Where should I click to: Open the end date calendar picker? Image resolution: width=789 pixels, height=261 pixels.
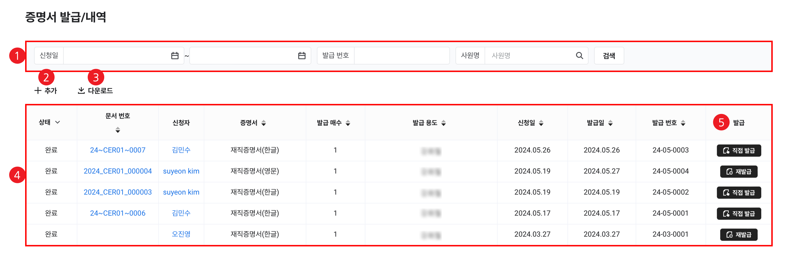pos(302,56)
